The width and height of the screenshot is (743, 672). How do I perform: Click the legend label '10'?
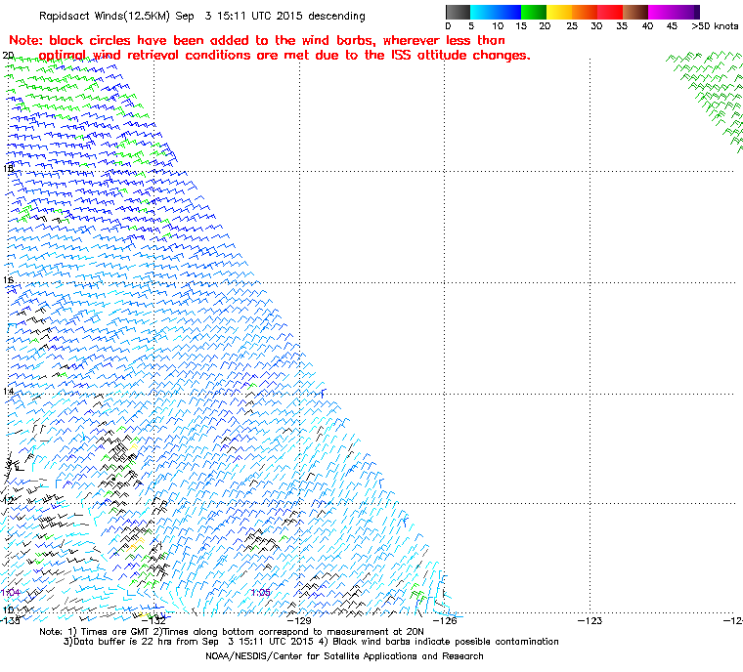point(498,26)
